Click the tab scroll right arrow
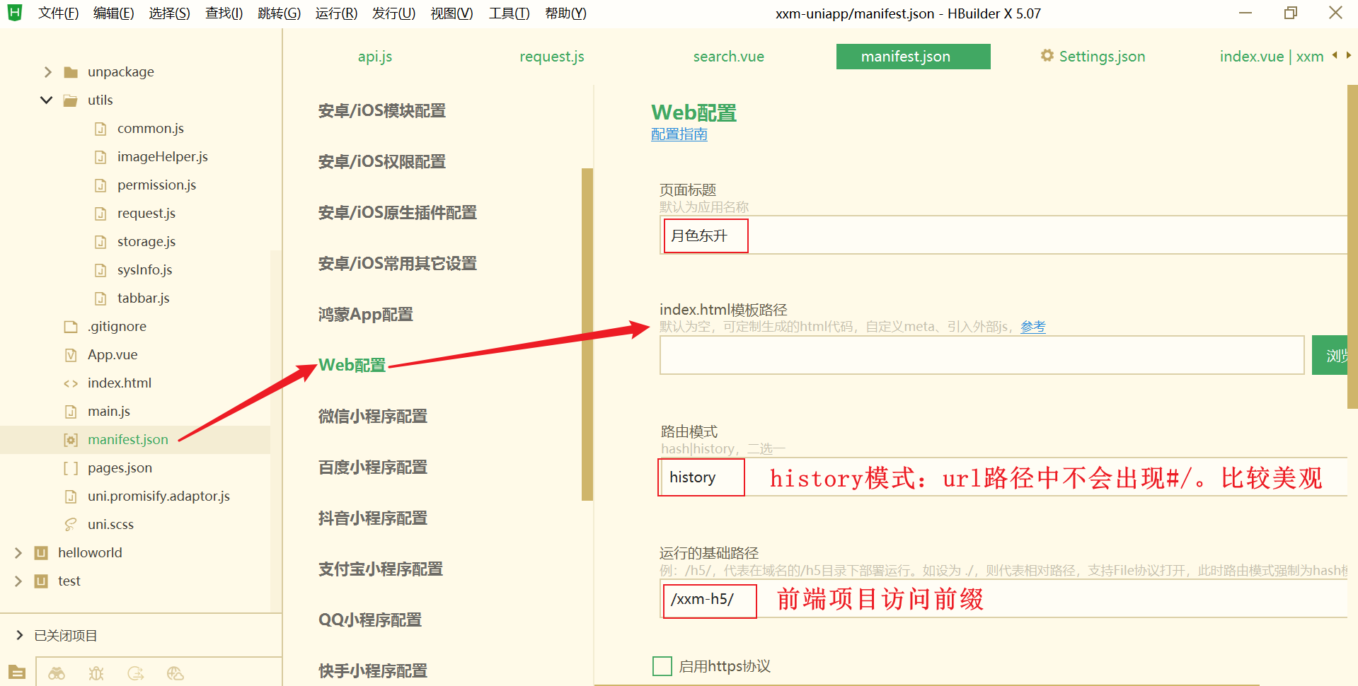This screenshot has width=1358, height=686. tap(1349, 55)
